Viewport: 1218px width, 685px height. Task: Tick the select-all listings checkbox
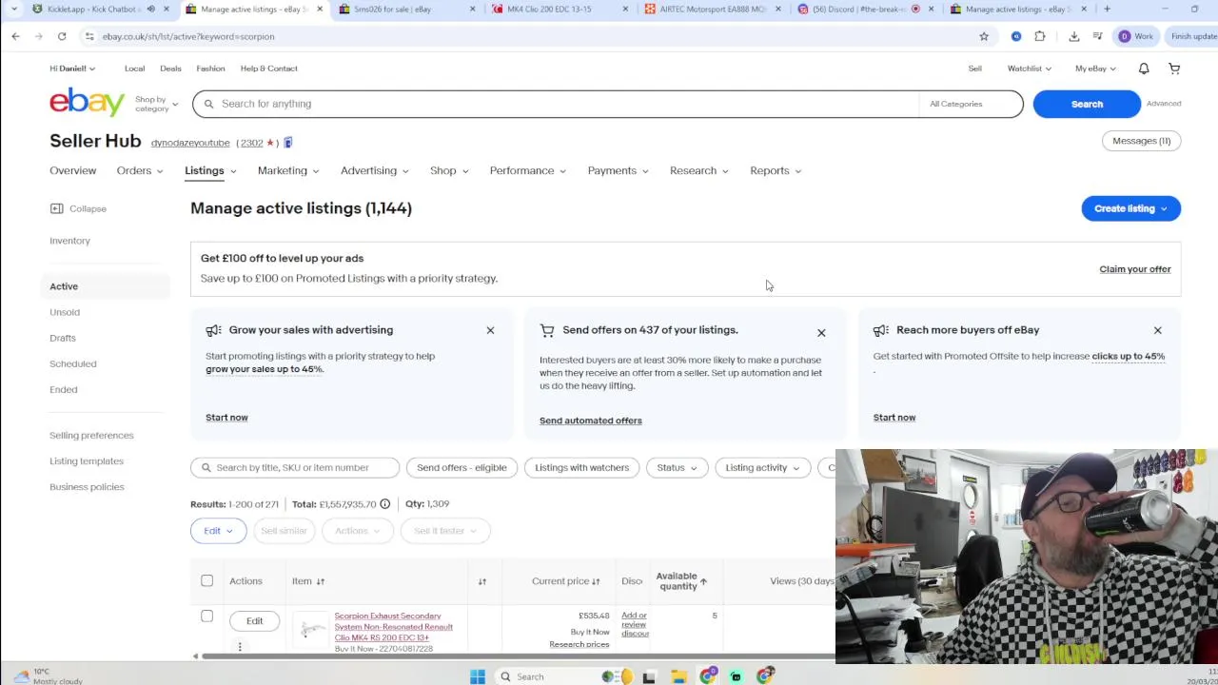click(206, 580)
